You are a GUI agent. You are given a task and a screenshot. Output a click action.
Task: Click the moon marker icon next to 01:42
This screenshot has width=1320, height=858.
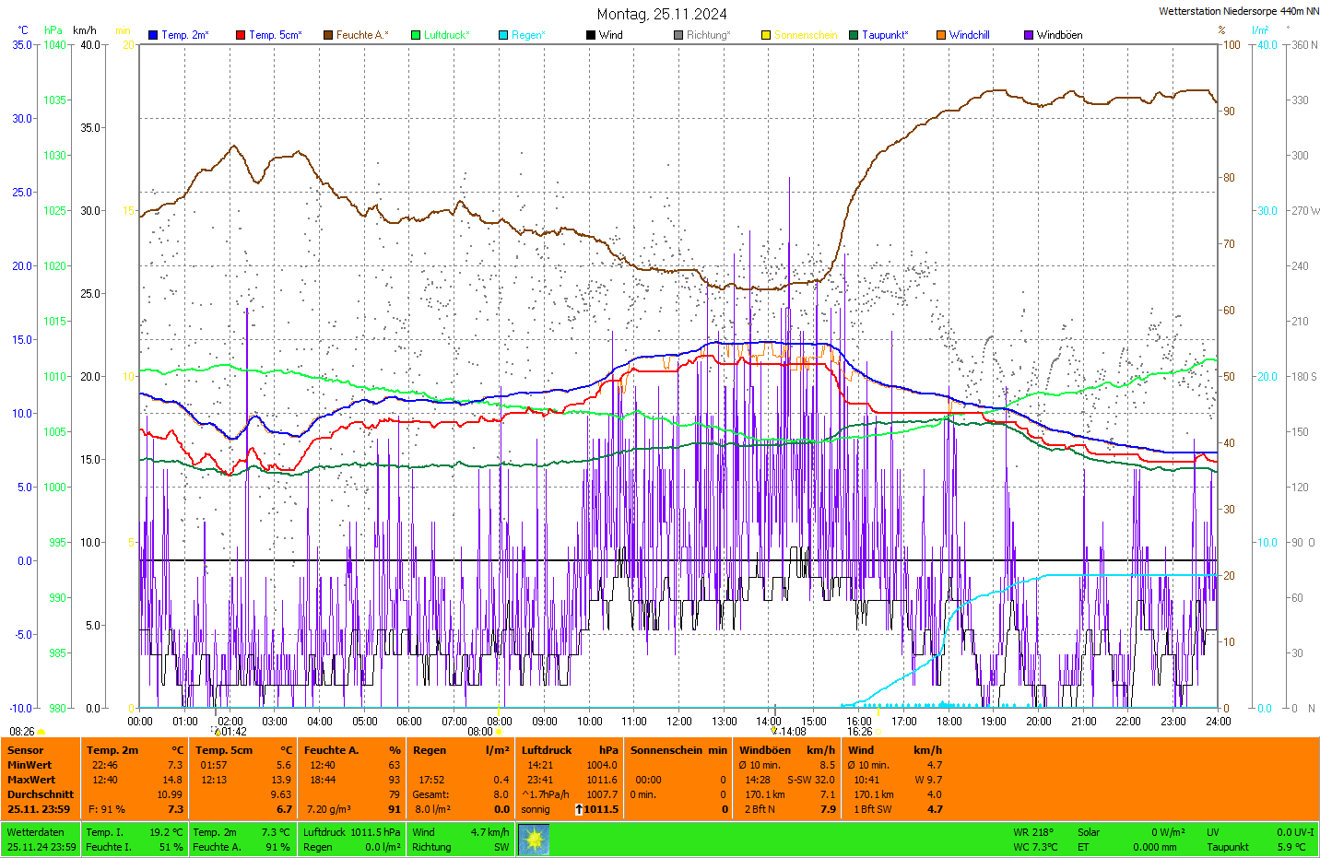(x=218, y=732)
